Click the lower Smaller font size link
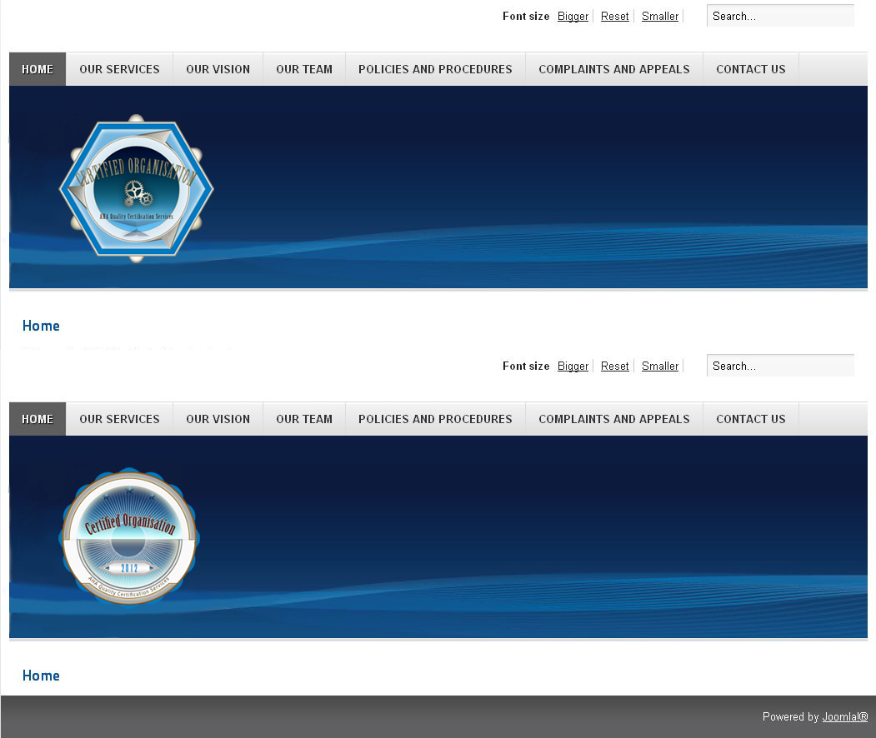 pos(660,367)
